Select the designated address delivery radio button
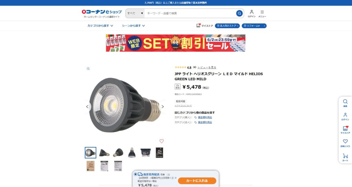Viewport: 352px width, 187px height. click(135, 174)
